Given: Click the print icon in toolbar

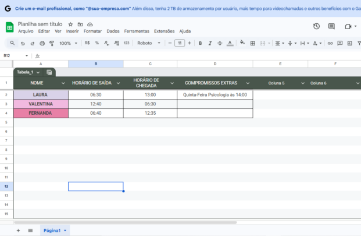Looking at the screenshot, I should 42,43.
